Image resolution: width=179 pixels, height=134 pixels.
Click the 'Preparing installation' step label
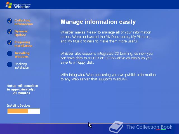[x=23, y=44]
